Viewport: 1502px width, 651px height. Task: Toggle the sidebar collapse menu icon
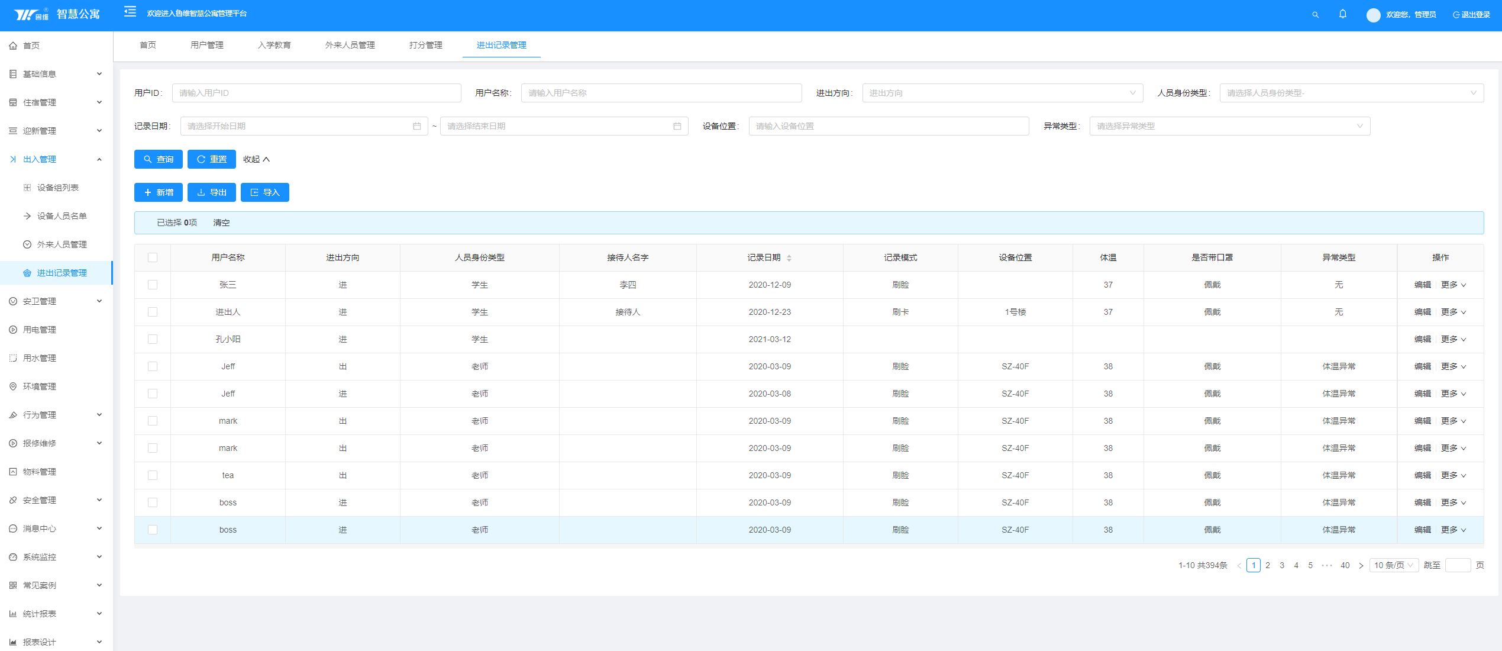[130, 12]
